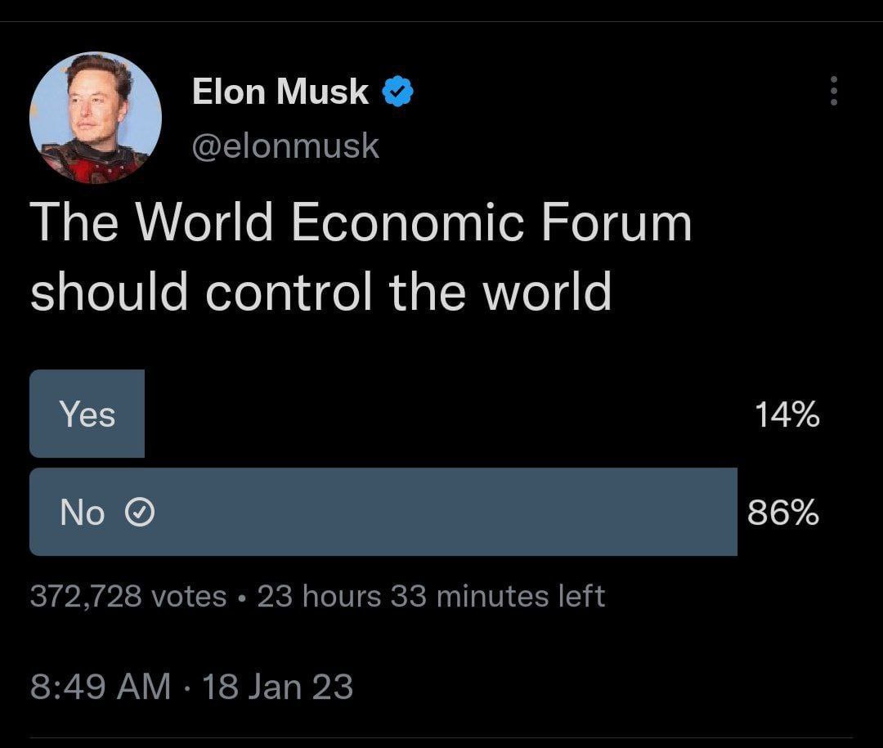The width and height of the screenshot is (883, 748).
Task: Click the 18 Jan 23 date
Action: click(277, 687)
